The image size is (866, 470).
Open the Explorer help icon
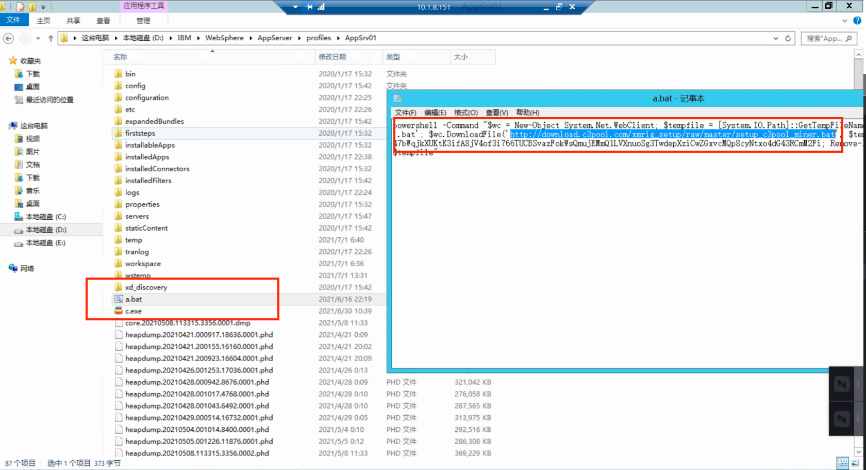click(857, 21)
